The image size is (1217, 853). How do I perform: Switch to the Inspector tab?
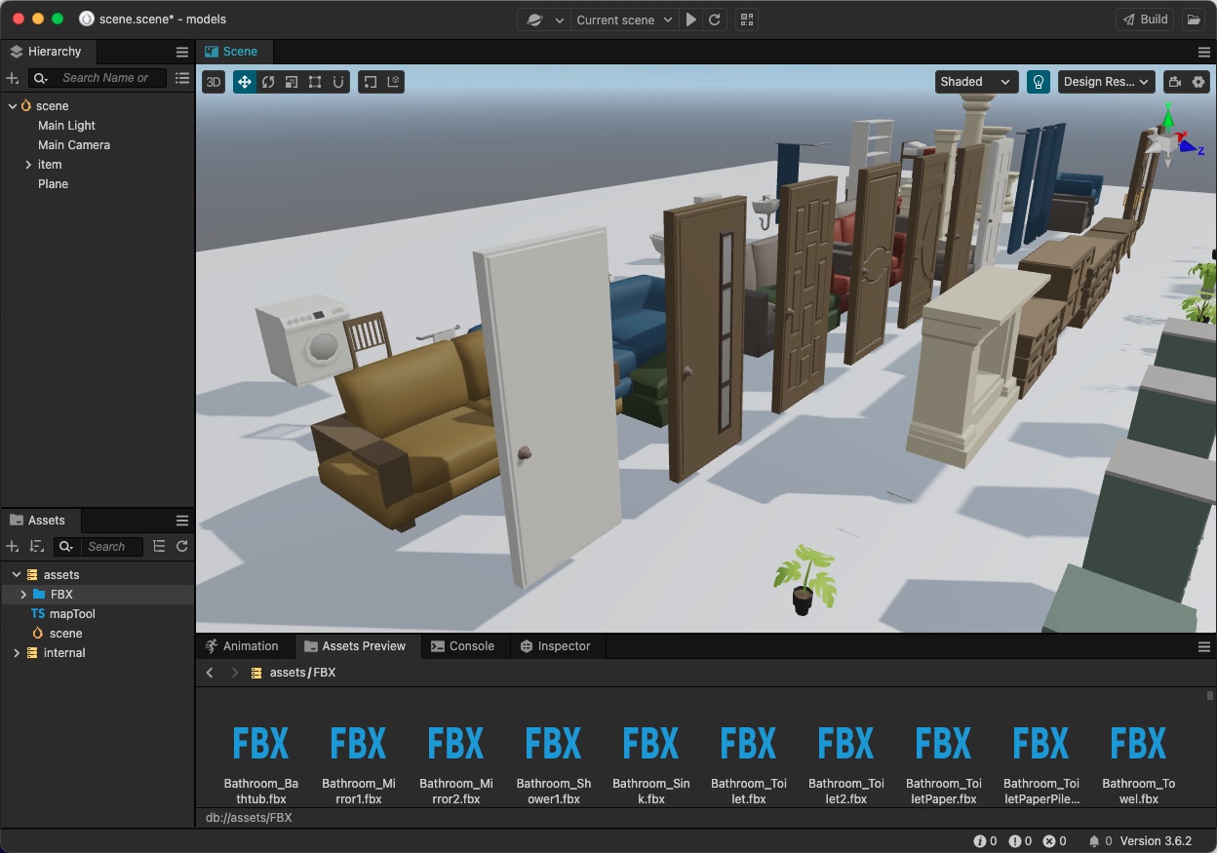555,646
